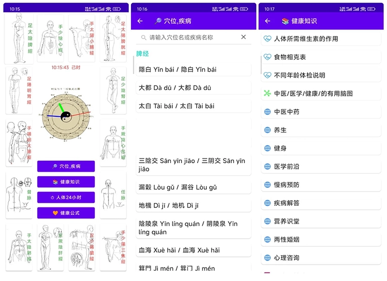Screen dimensions: 387x281
Task: Tap back arrow on 健康知识 screen
Action: tap(267, 21)
